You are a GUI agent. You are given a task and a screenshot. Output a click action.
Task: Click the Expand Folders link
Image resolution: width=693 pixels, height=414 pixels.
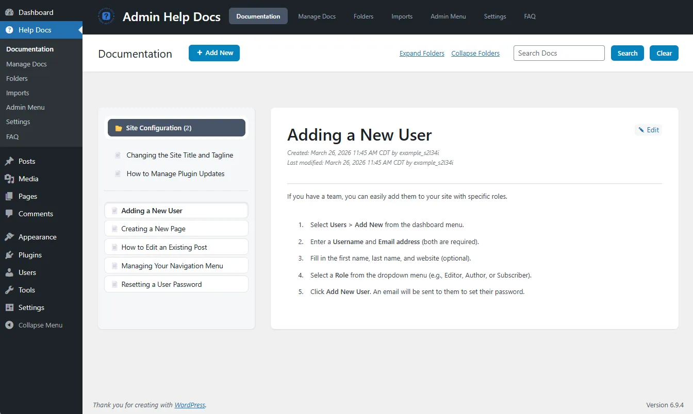(422, 53)
